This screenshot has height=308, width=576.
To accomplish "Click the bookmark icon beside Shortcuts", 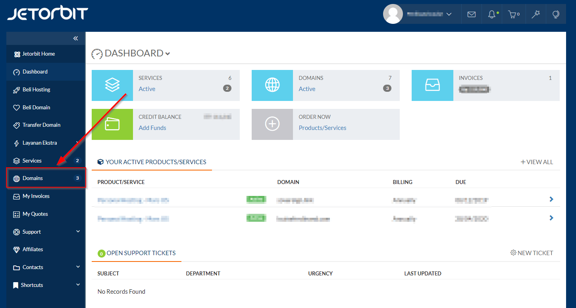I will (x=15, y=285).
